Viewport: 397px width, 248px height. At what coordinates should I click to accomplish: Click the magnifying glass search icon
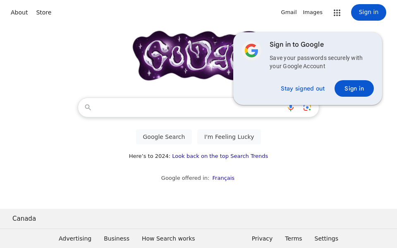pyautogui.click(x=88, y=107)
